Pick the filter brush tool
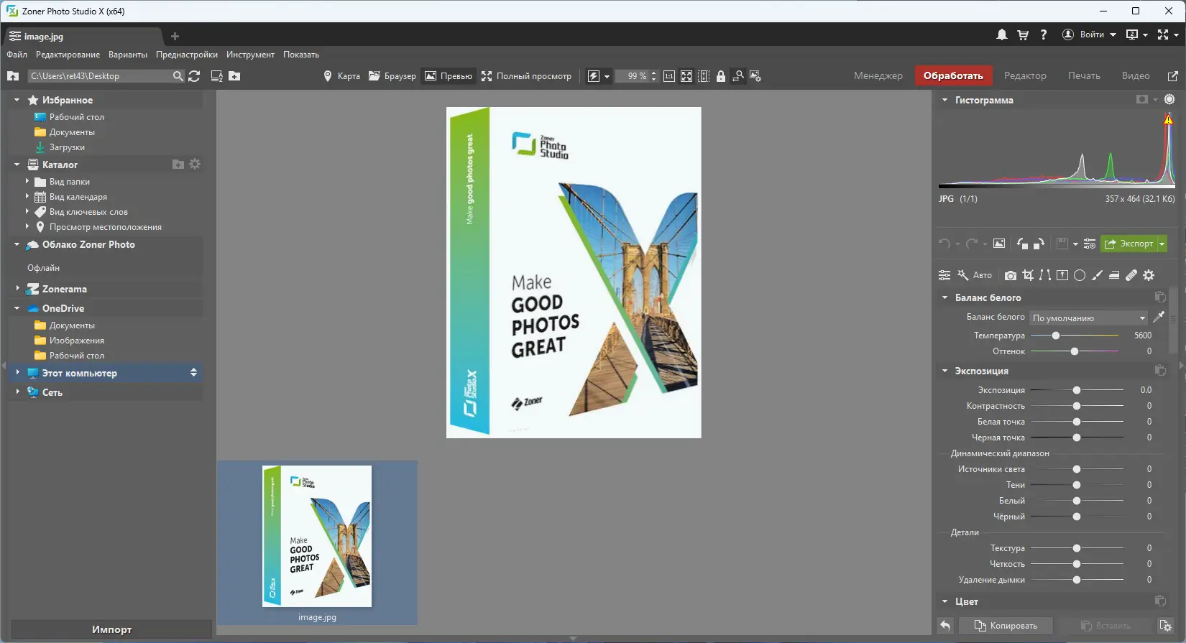 [x=1097, y=275]
